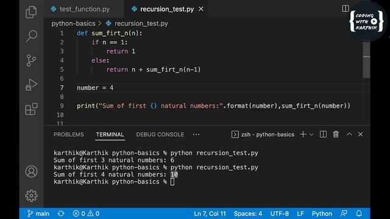The image size is (390, 219).
Task: Click the editor vertical scrollbar thumb
Action: [366, 60]
